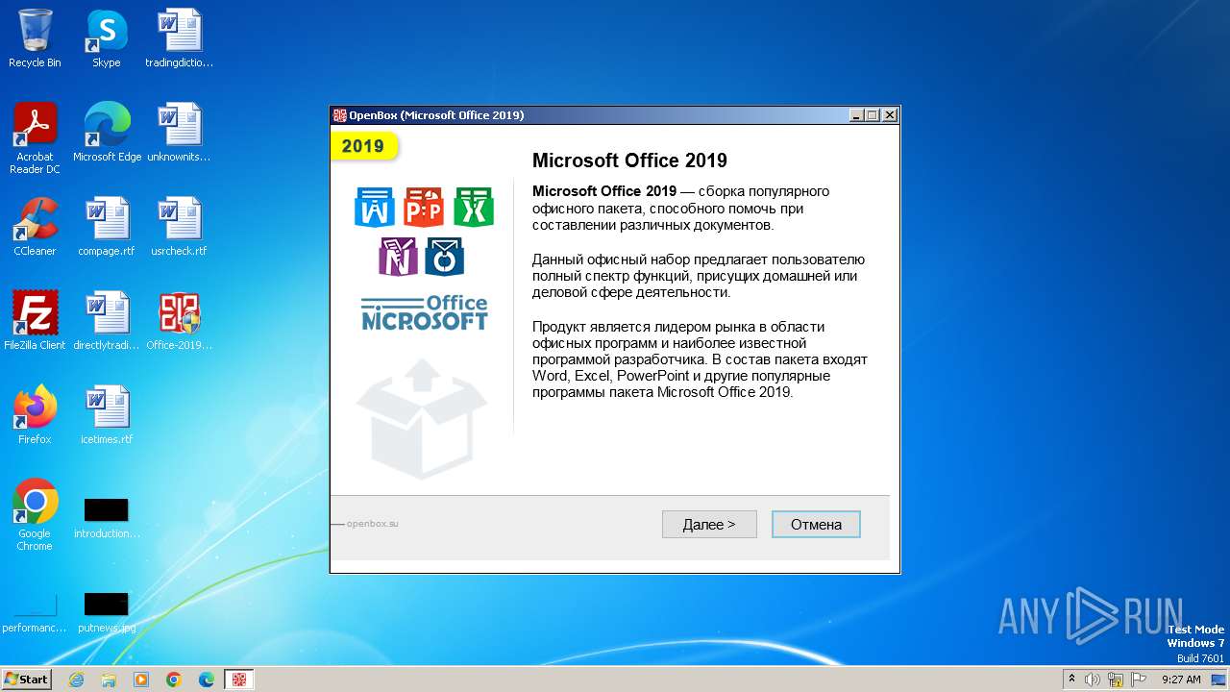Open the Start menu

(x=26, y=679)
